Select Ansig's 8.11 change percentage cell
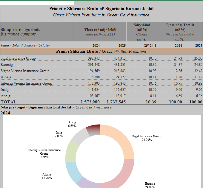 tap(152, 96)
